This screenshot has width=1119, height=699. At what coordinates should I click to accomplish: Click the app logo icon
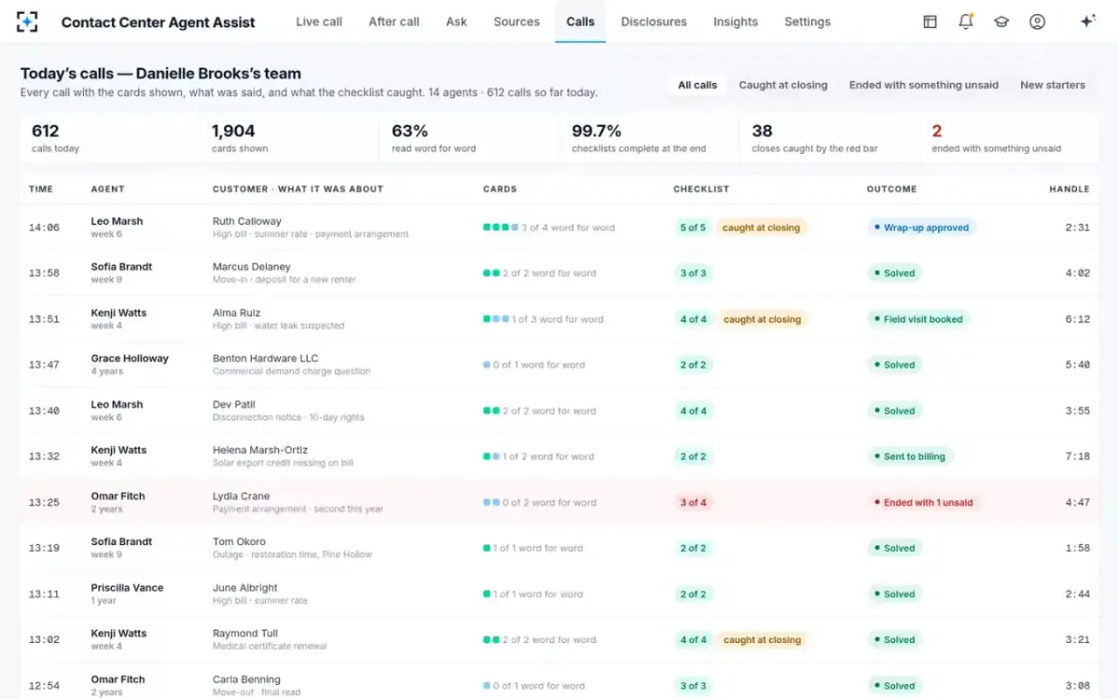coord(28,21)
